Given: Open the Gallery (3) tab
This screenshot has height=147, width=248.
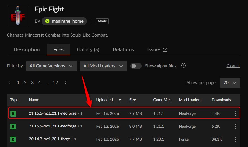Looking at the screenshot, I should pos(88,49).
